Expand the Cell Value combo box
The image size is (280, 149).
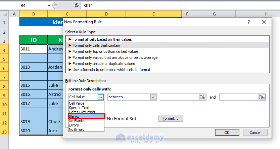pyautogui.click(x=101, y=97)
